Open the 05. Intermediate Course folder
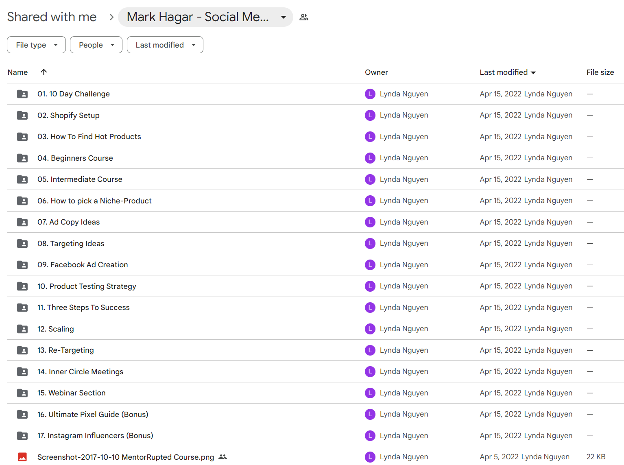The height and width of the screenshot is (465, 624). coord(80,179)
